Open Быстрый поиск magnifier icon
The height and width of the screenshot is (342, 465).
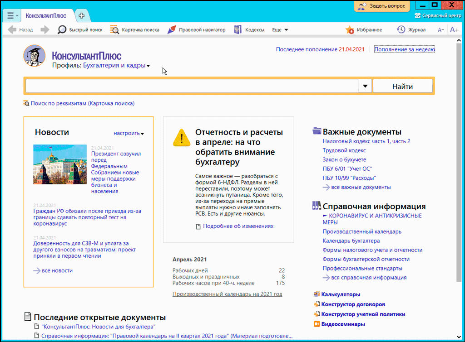pyautogui.click(x=62, y=29)
